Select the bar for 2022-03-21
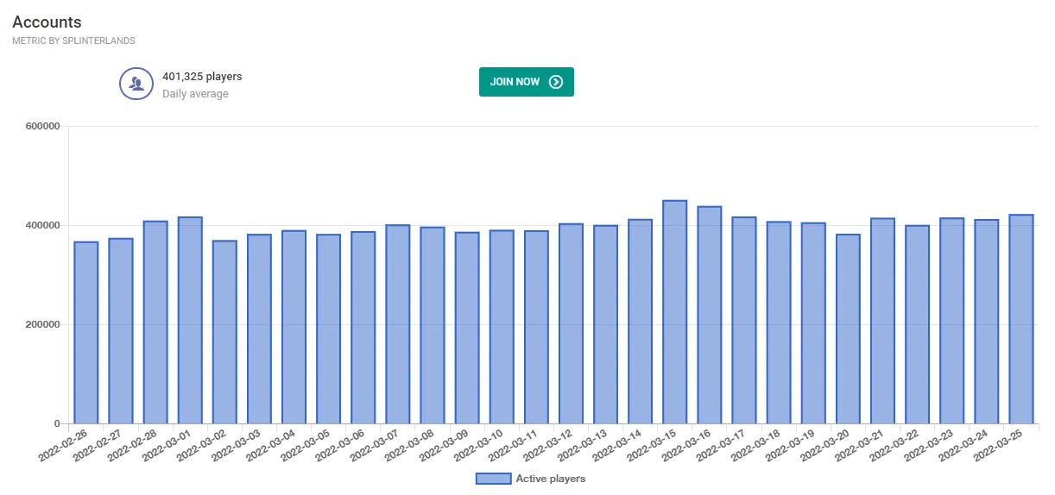Viewport: 1055px width, 495px height. tap(882, 322)
